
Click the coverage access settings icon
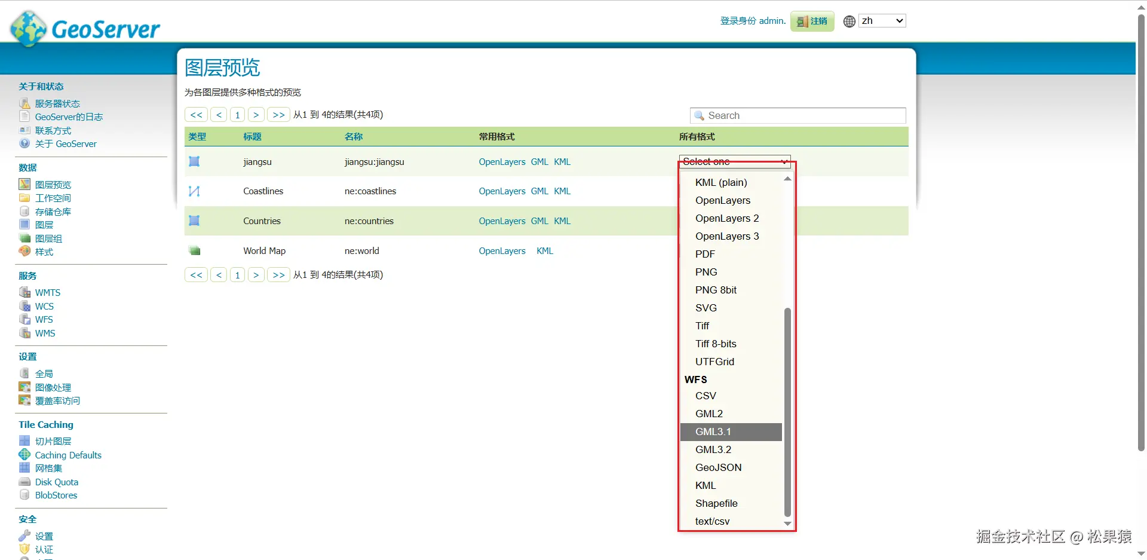pos(24,400)
